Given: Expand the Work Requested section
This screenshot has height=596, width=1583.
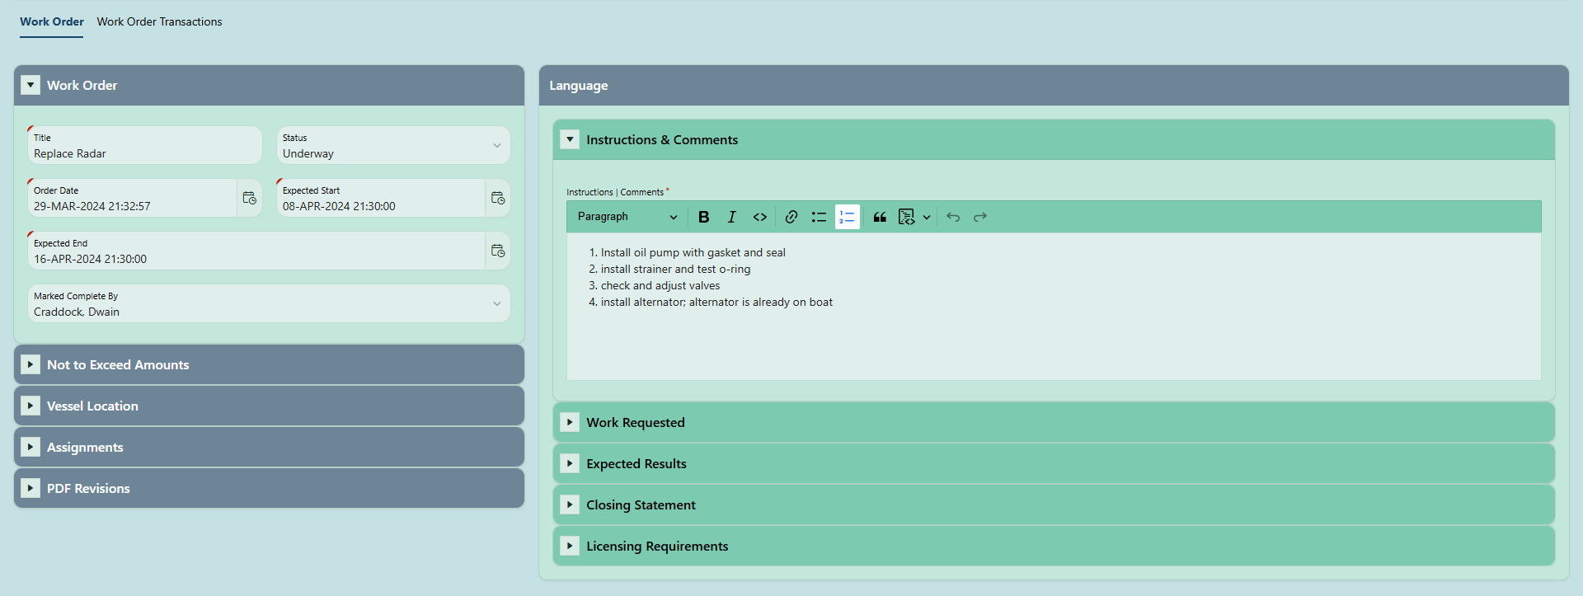Looking at the screenshot, I should [x=570, y=422].
